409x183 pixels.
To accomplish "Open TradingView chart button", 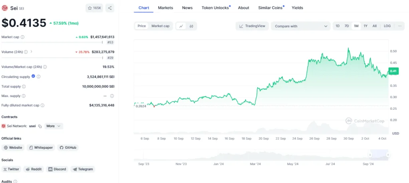I will (x=252, y=26).
